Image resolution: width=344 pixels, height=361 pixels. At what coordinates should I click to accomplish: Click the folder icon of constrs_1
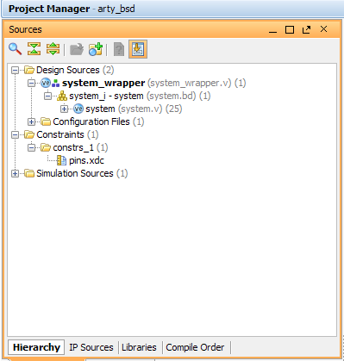pos(46,147)
